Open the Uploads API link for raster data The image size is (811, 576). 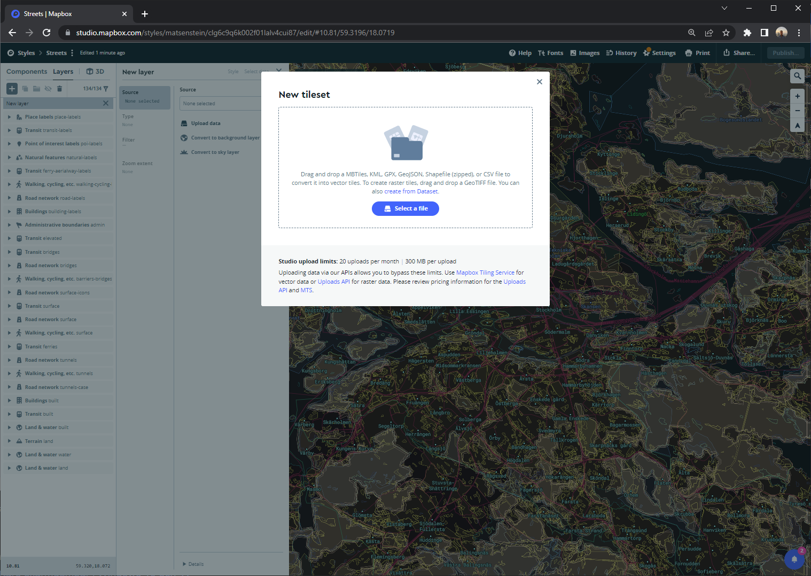tap(334, 282)
